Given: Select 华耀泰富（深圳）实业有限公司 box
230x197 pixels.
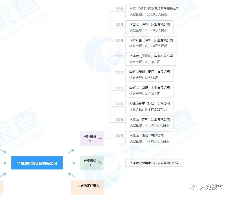Looking at the screenshot, I should [150, 43].
